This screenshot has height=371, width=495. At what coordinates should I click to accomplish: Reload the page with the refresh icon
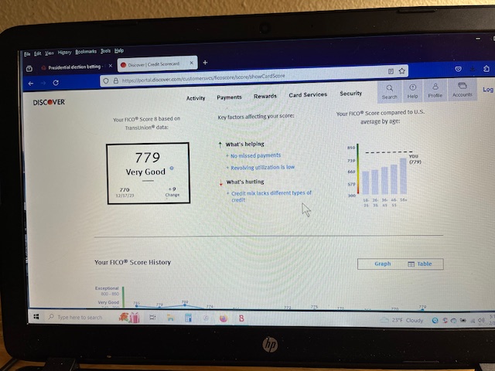pyautogui.click(x=56, y=83)
